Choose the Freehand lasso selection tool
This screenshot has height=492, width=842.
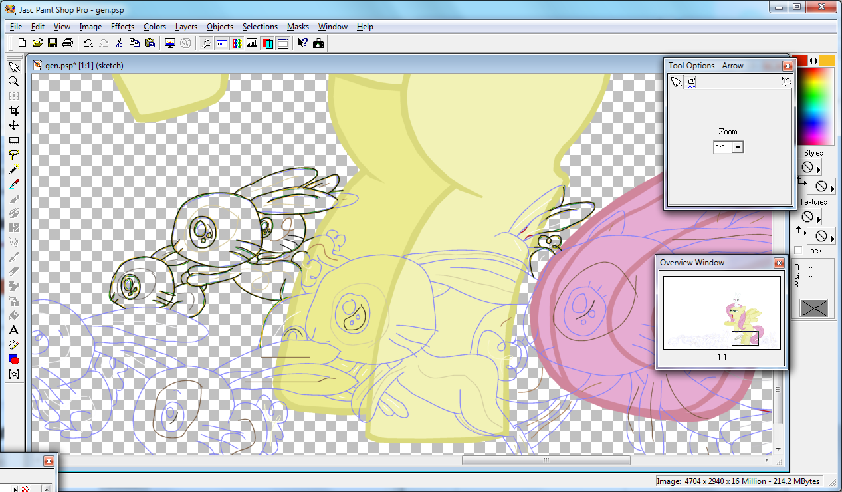coord(13,155)
